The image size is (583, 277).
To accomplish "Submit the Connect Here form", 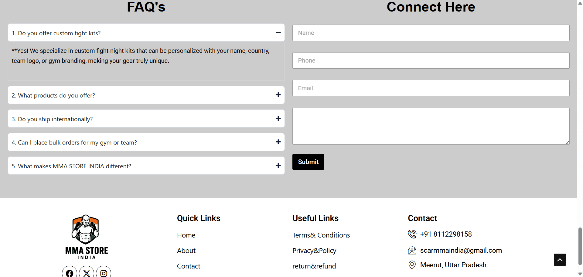I will coord(308,162).
